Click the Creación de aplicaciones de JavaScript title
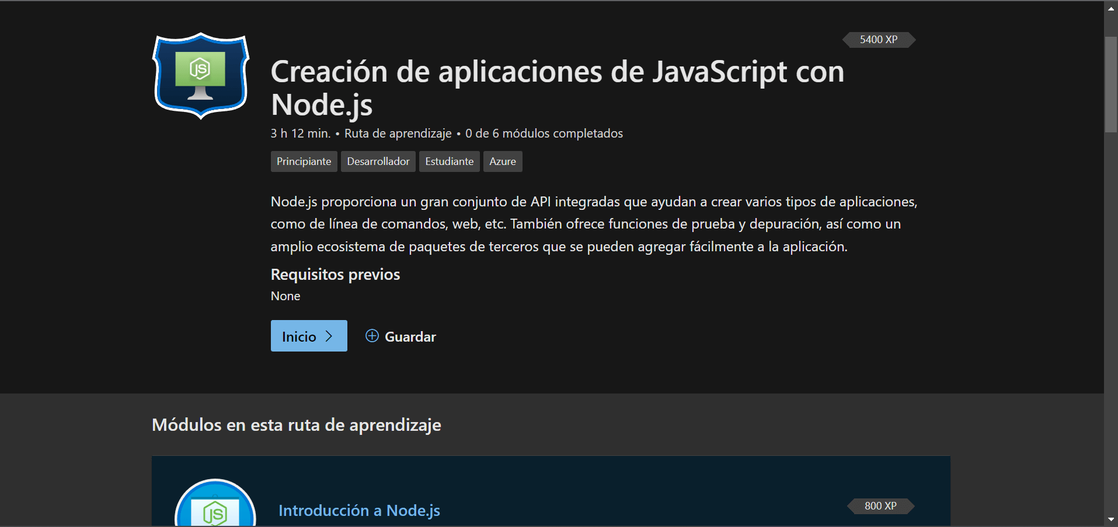Image resolution: width=1118 pixels, height=527 pixels. 558,88
